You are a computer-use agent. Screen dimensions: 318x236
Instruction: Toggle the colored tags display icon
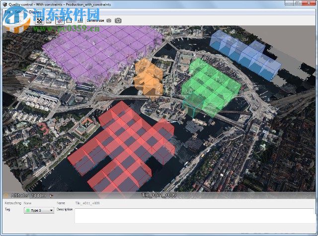coord(60,20)
